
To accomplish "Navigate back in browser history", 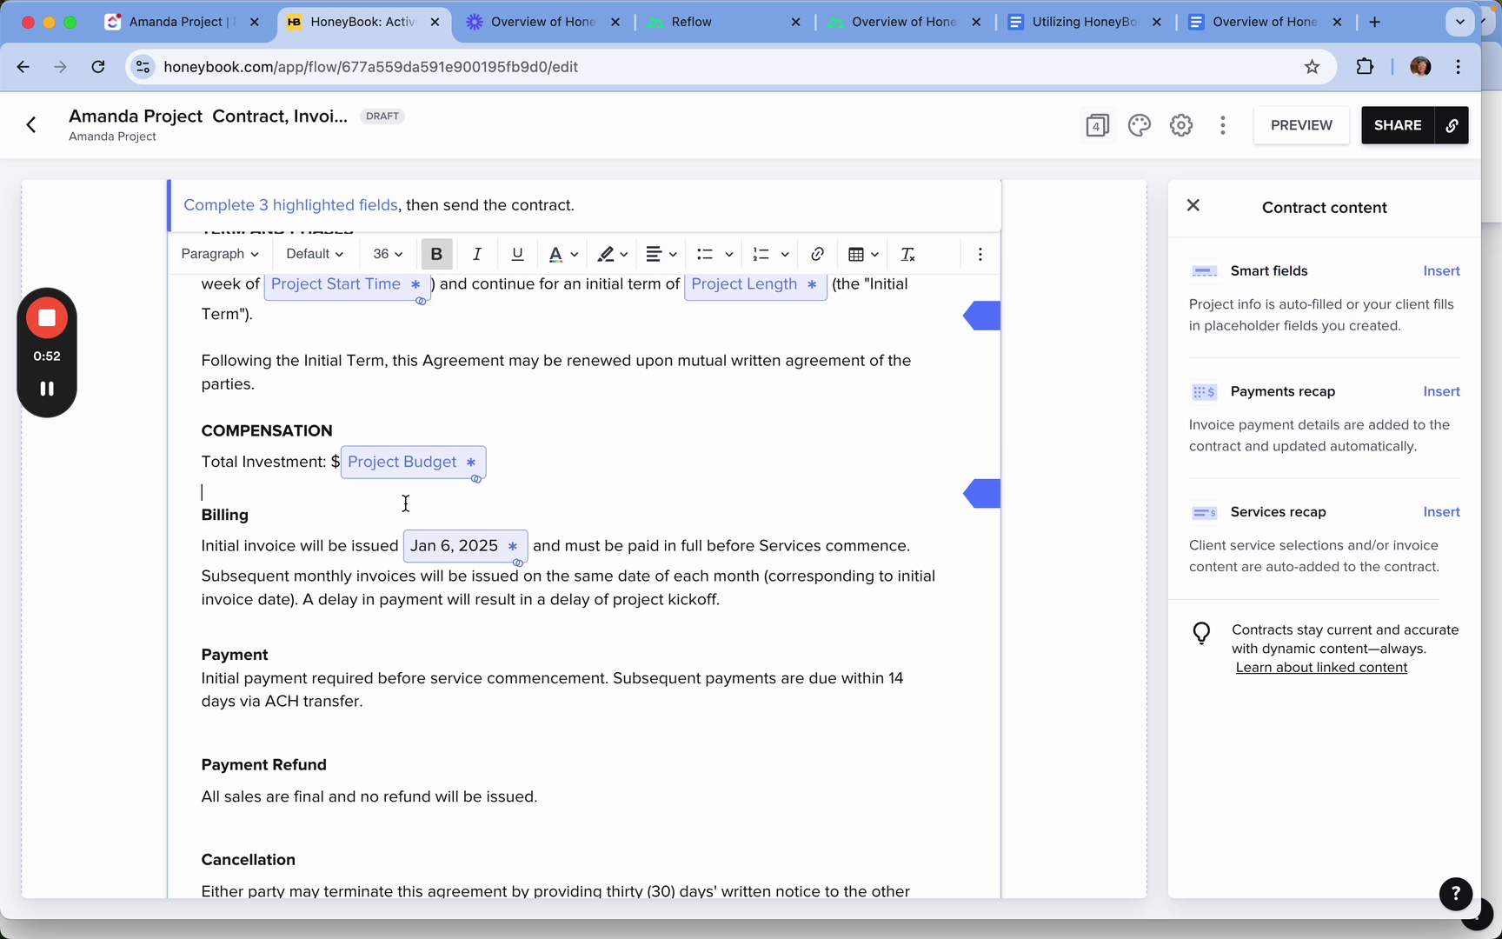I will click(x=23, y=67).
